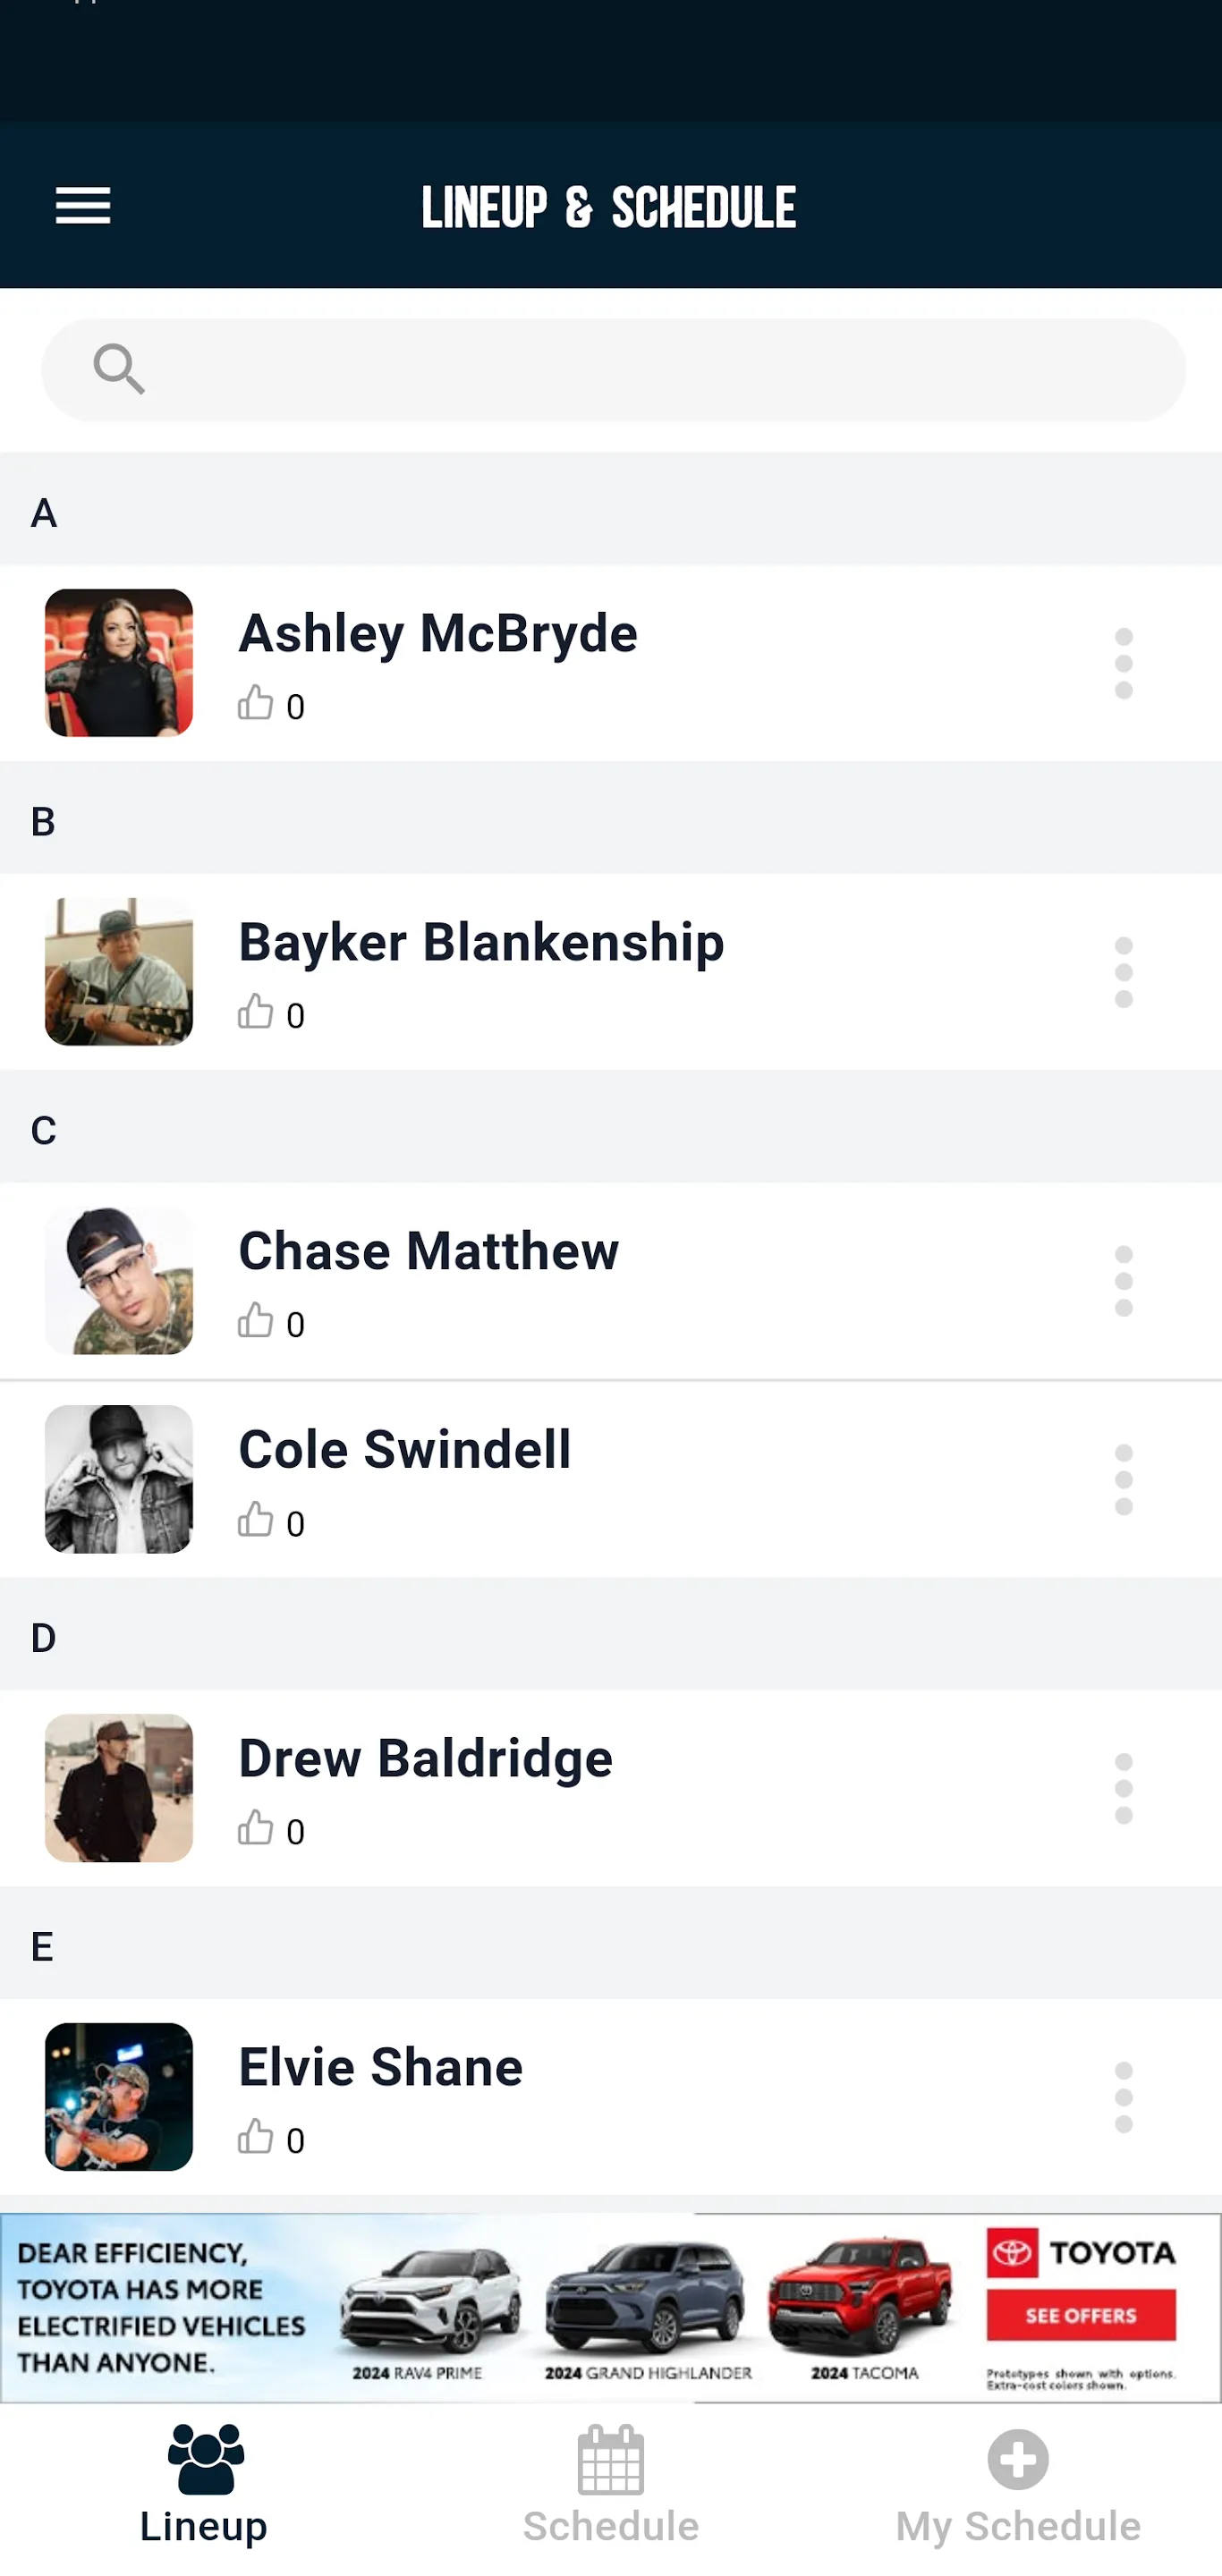Click See Offers in Toyota ad
The height and width of the screenshot is (2576, 1222).
[x=1080, y=2315]
